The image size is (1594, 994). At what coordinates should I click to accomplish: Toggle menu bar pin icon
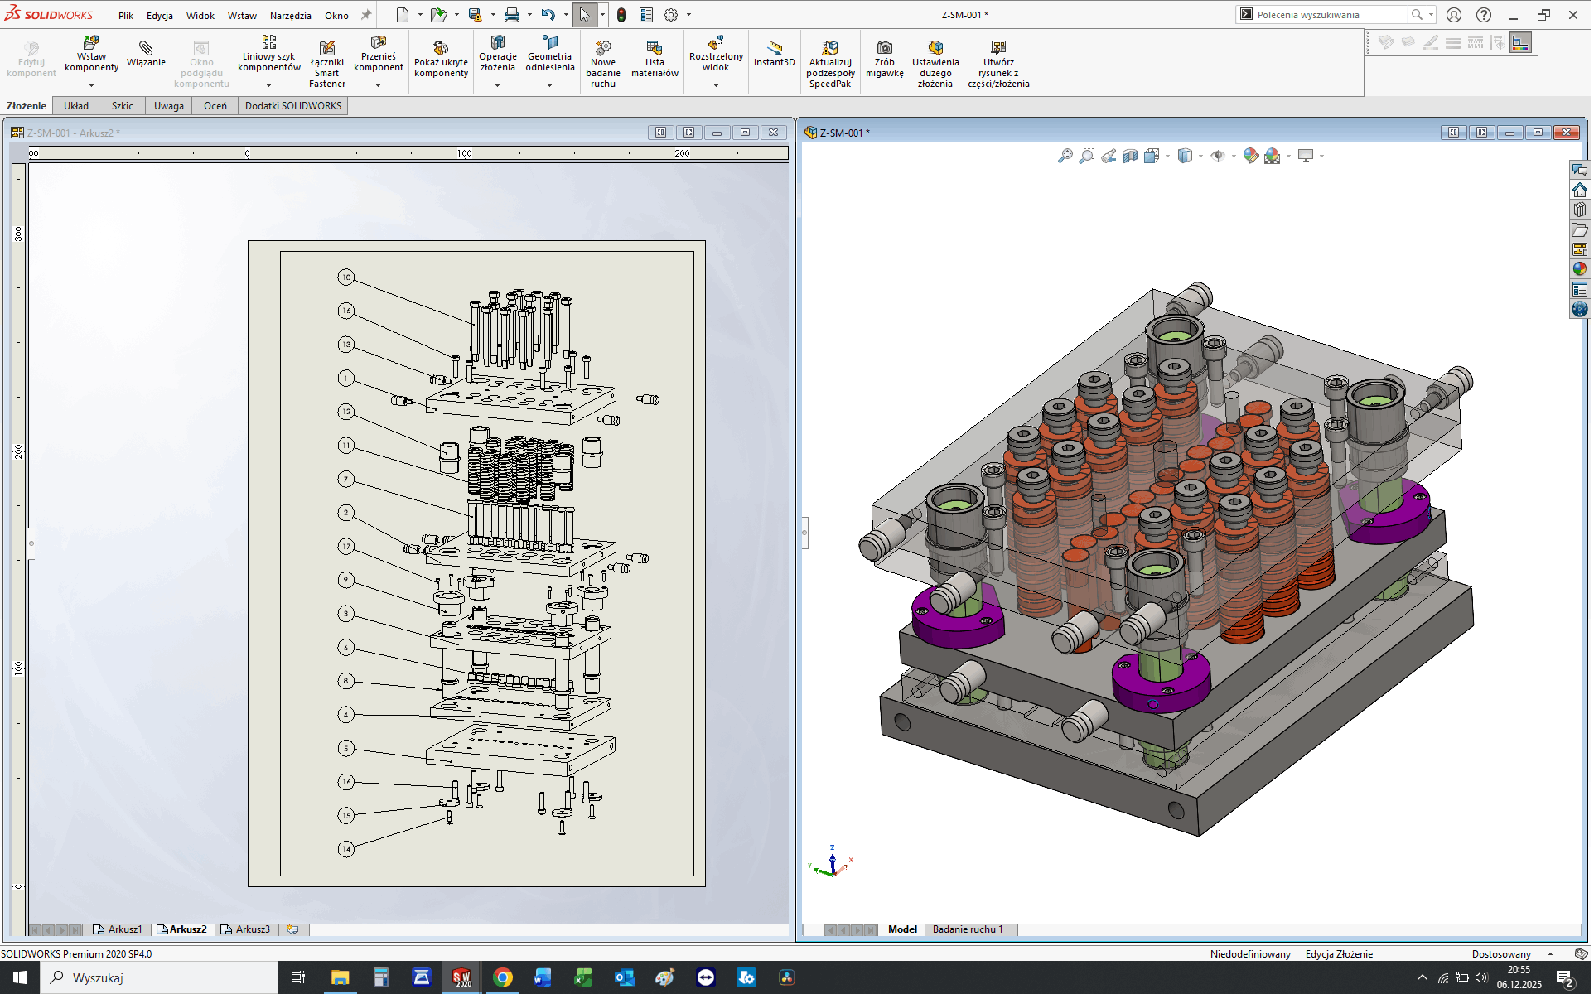pyautogui.click(x=366, y=15)
